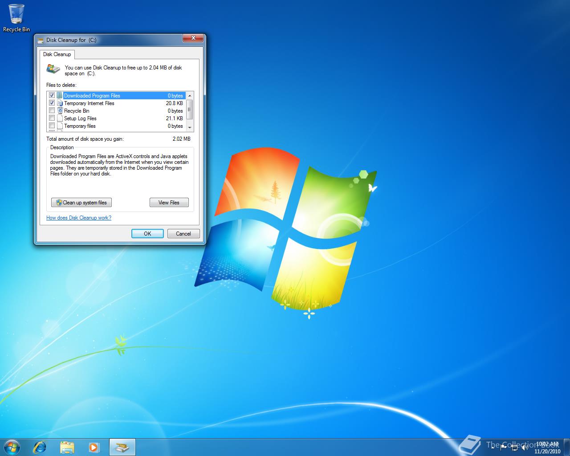570x456 pixels.
Task: Click the Windows Start orb
Action: click(12, 447)
